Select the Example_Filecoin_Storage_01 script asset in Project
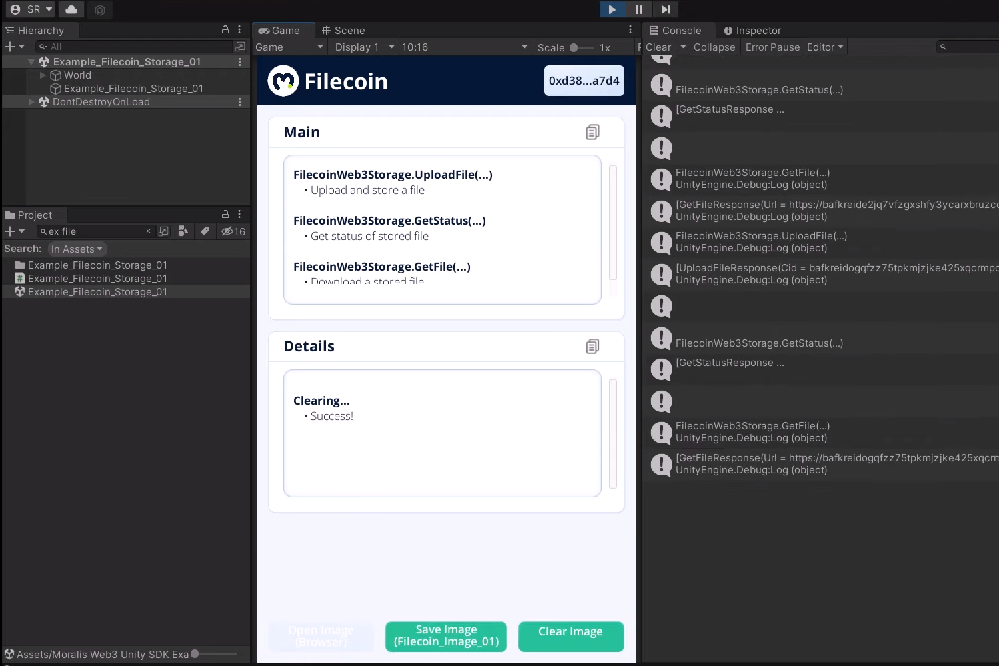 [91, 279]
